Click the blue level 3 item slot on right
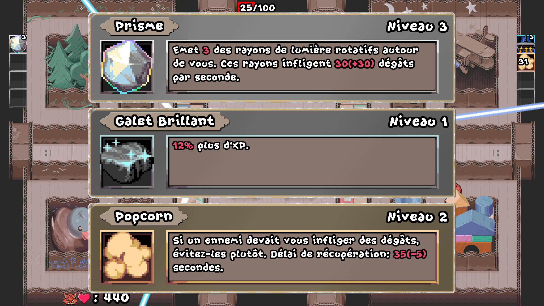 click(526, 39)
